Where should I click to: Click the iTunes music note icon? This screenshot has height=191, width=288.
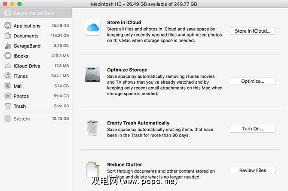8,76
